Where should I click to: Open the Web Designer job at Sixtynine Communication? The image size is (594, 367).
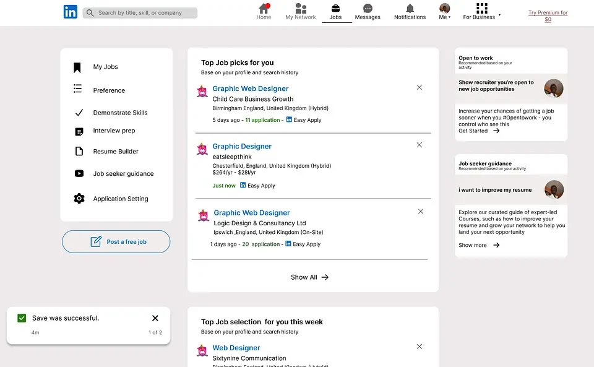coord(236,348)
